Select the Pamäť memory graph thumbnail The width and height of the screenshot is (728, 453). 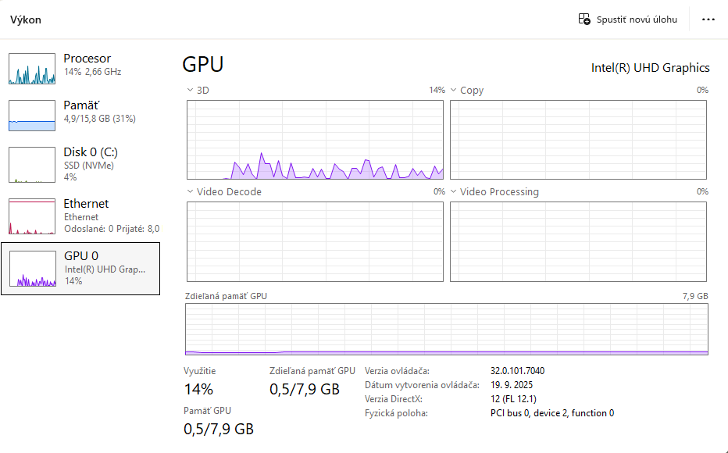[32, 116]
